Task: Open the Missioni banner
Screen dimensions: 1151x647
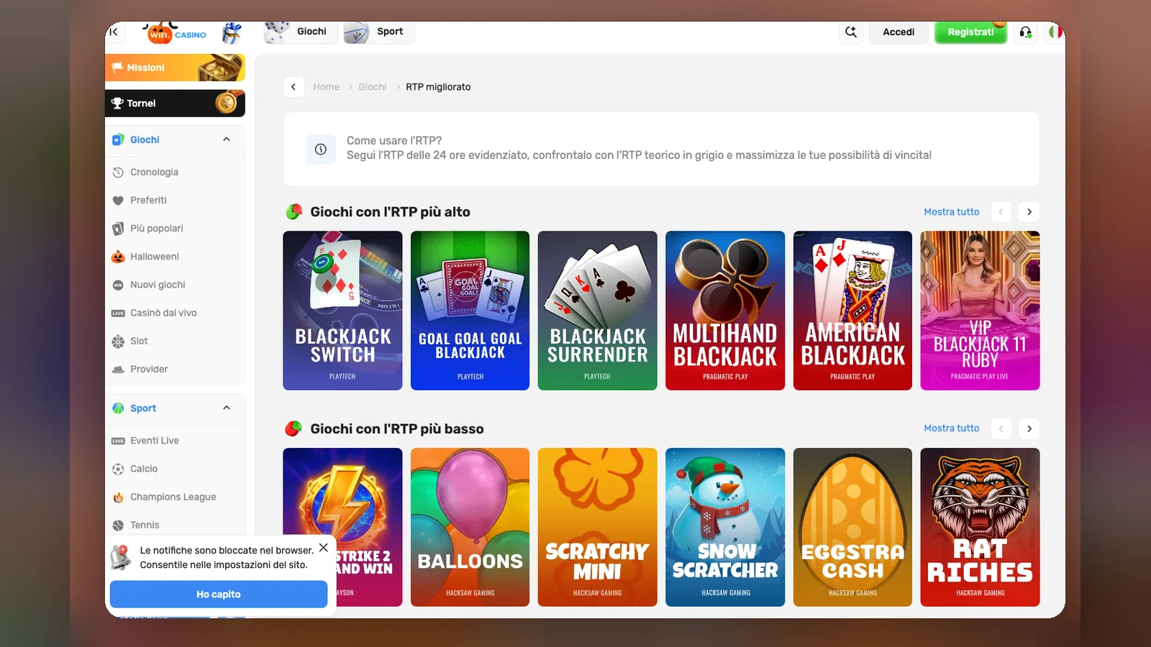Action: pos(175,68)
